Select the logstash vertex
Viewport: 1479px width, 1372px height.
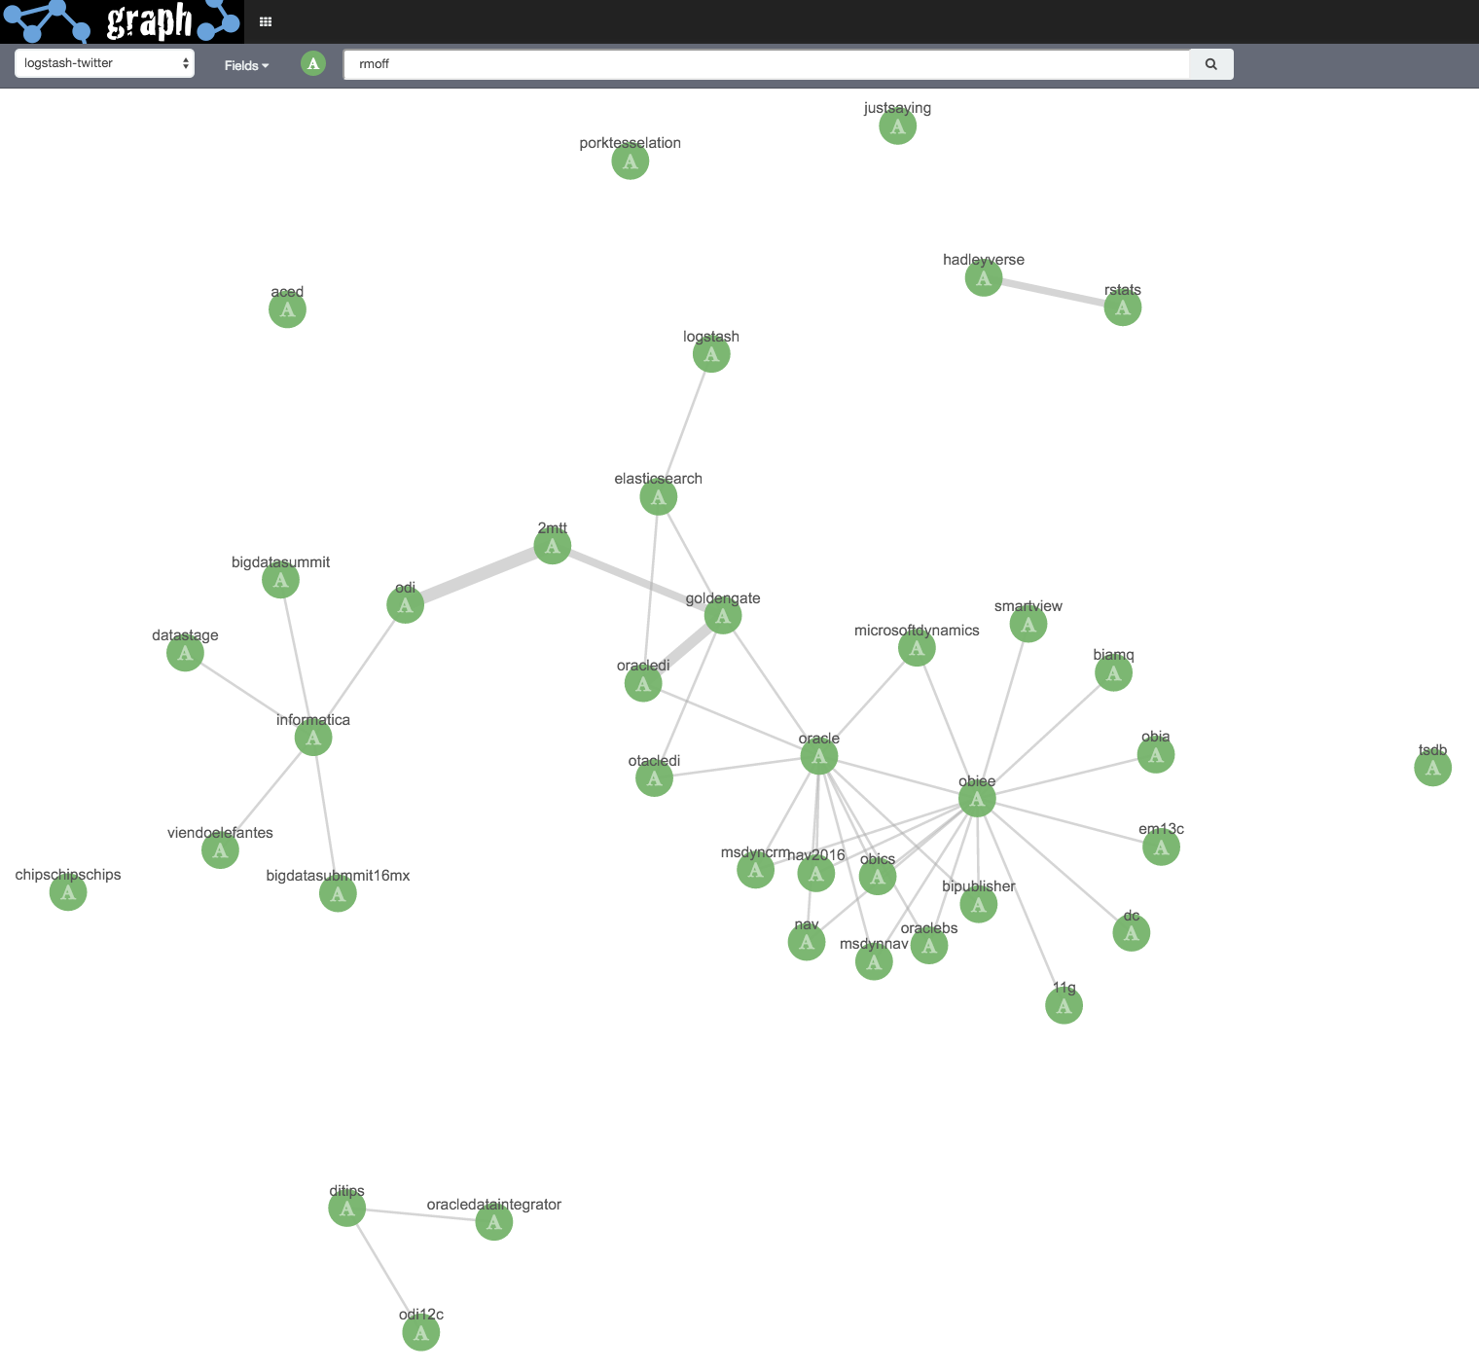coord(711,354)
